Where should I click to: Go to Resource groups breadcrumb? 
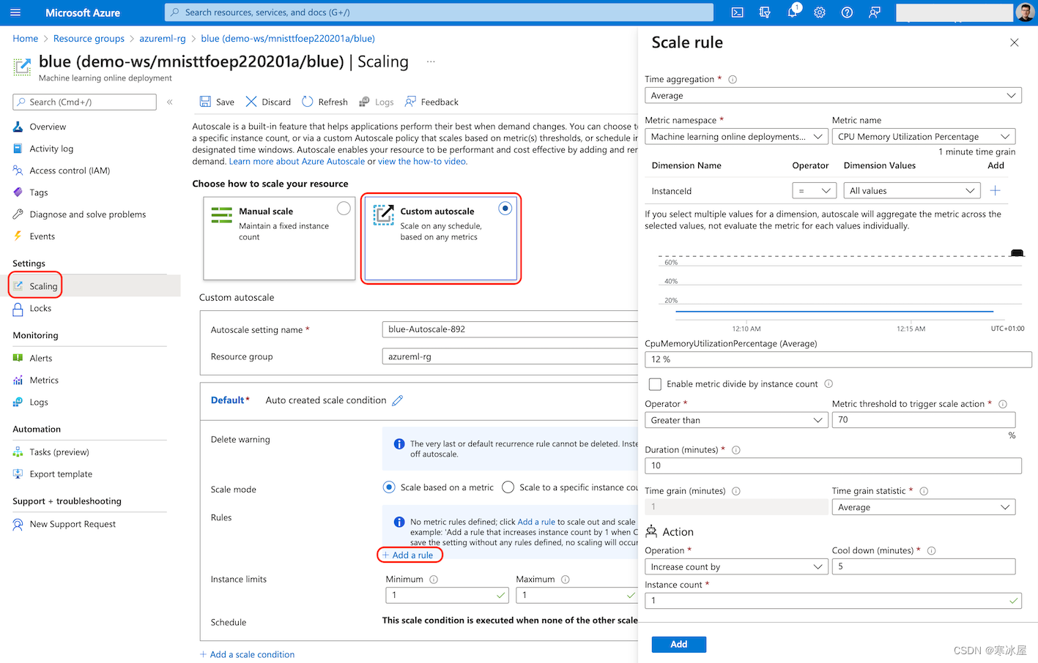click(x=89, y=38)
